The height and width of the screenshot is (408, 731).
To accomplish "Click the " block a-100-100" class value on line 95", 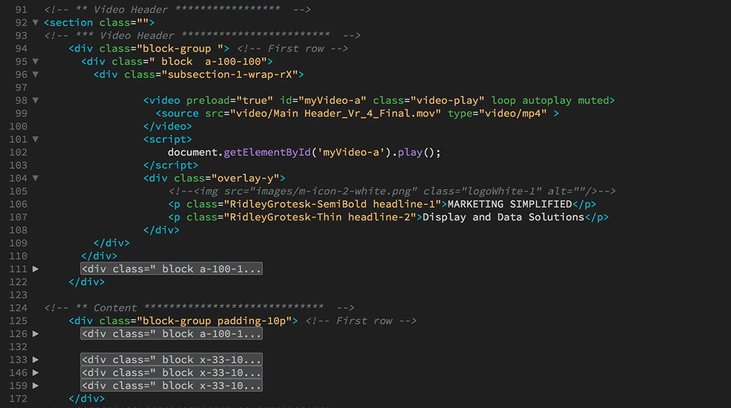I will [x=207, y=62].
